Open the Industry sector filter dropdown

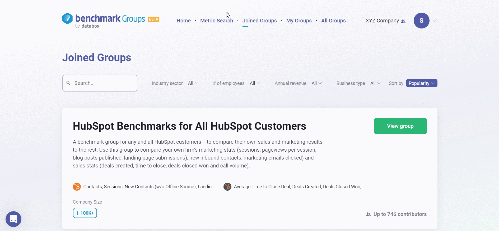tap(193, 83)
